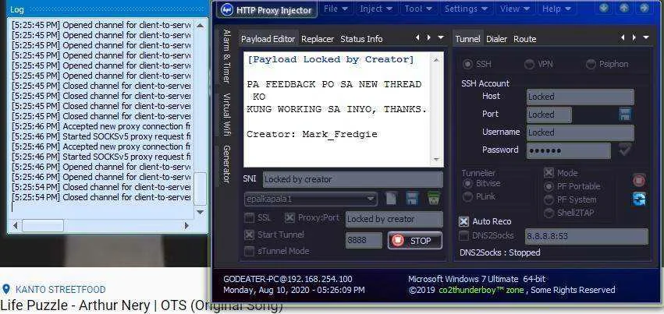
Task: Open the KANTO STREETFOOD link
Action: [61, 290]
